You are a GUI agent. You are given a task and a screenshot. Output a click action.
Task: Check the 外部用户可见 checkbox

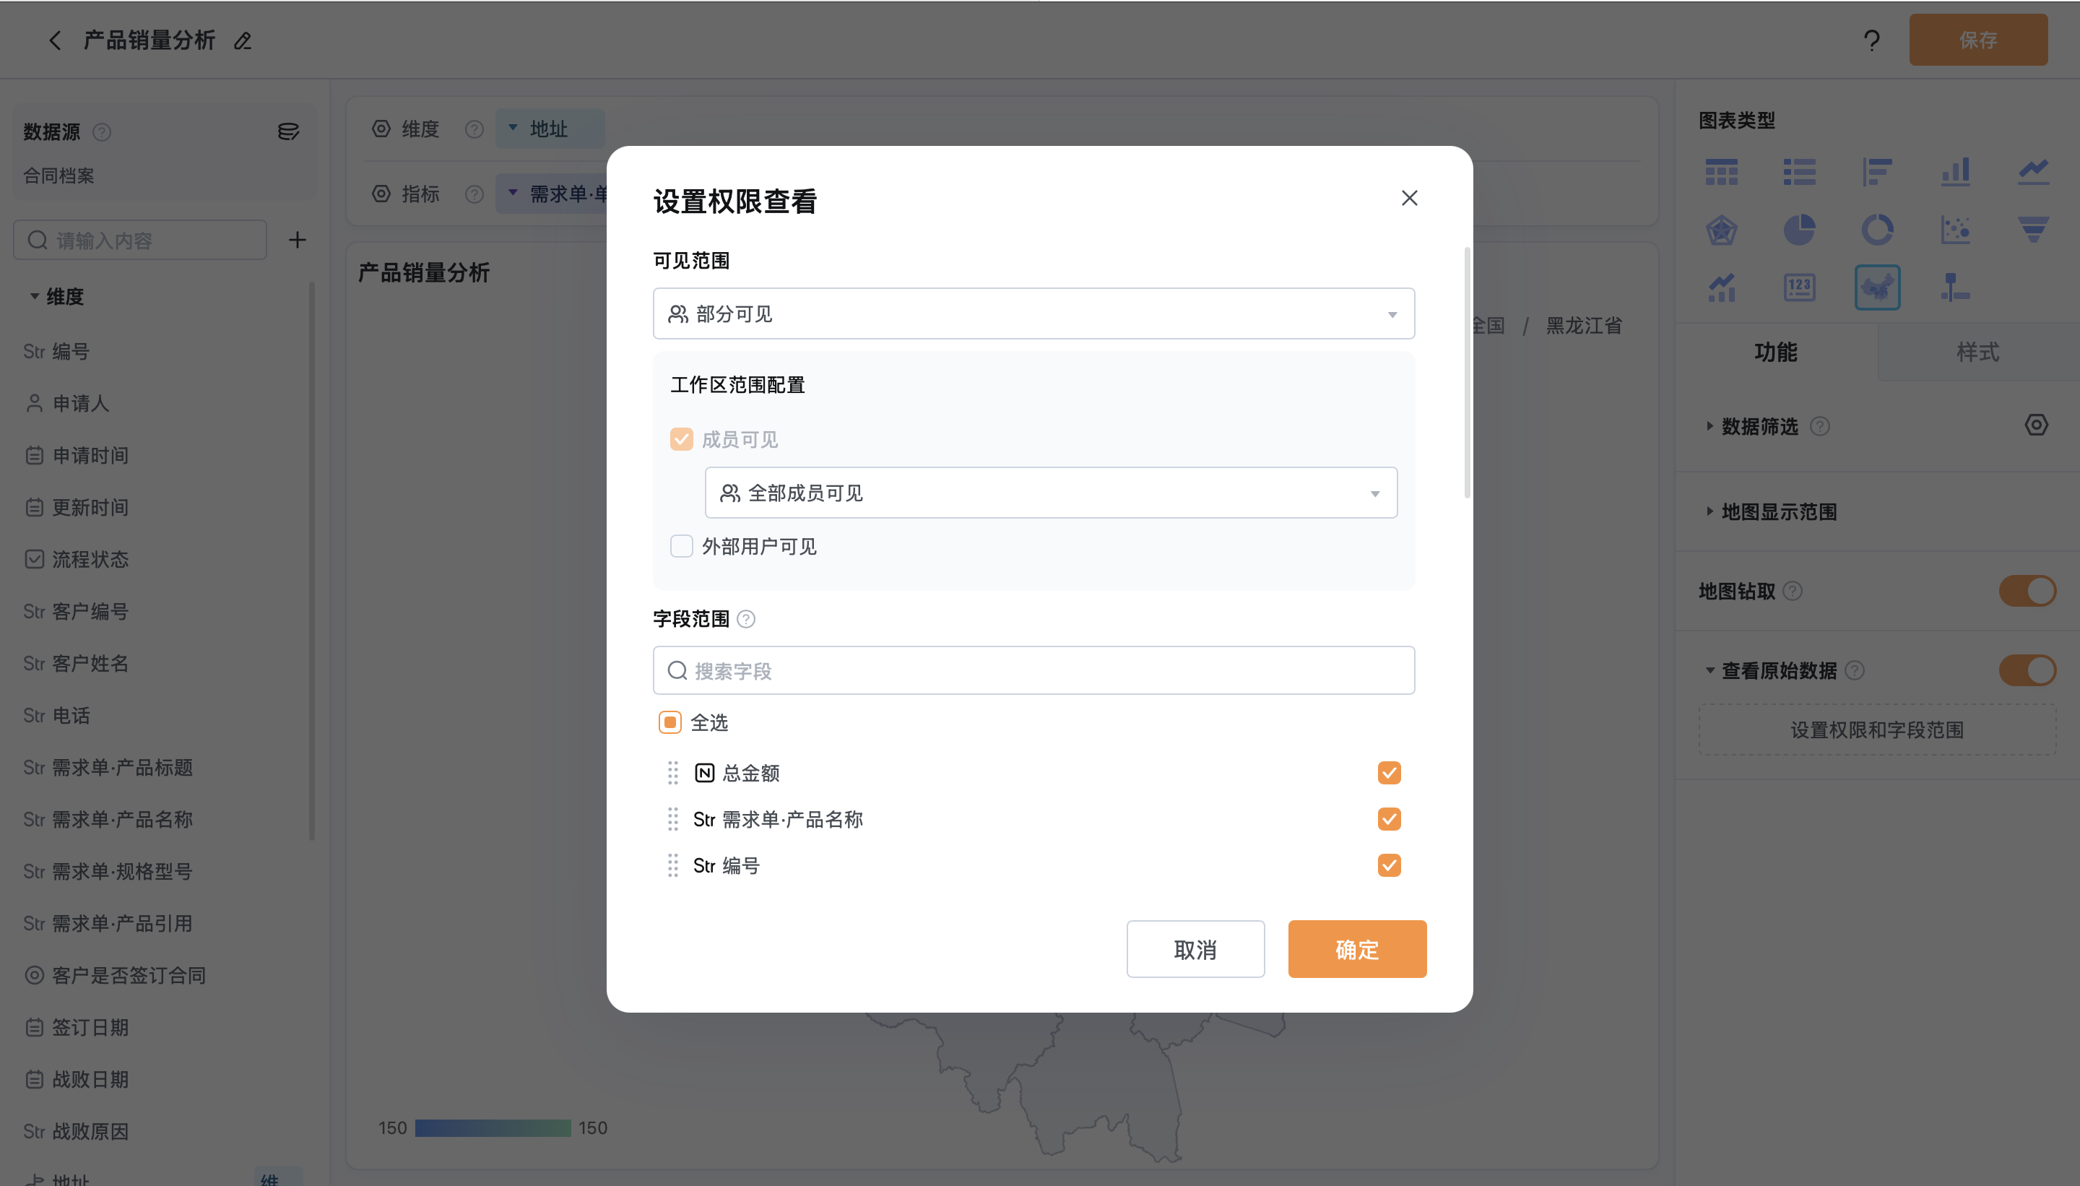point(681,546)
